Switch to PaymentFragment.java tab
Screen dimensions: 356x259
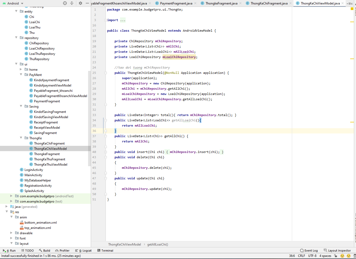[x=176, y=3]
